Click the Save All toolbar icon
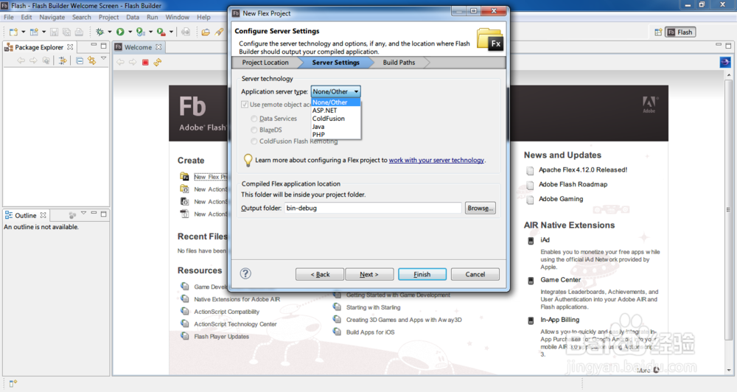Screen dimensions: 737x392 click(x=66, y=32)
